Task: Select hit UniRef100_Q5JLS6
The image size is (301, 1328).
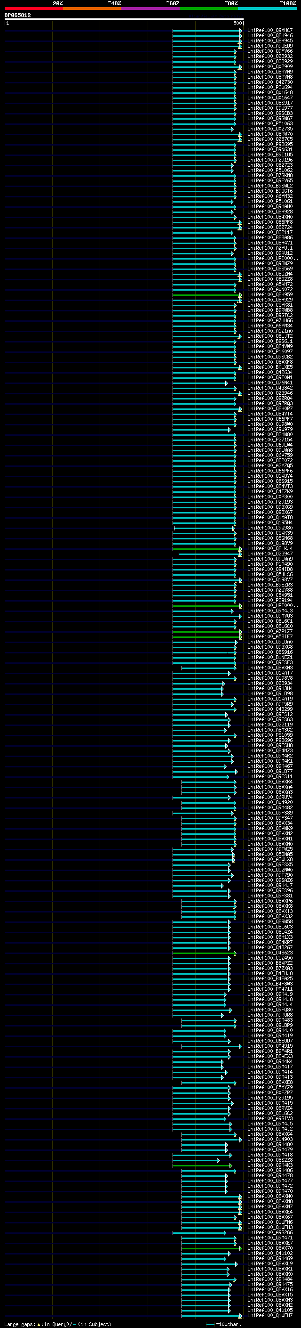Action: pyautogui.click(x=270, y=574)
